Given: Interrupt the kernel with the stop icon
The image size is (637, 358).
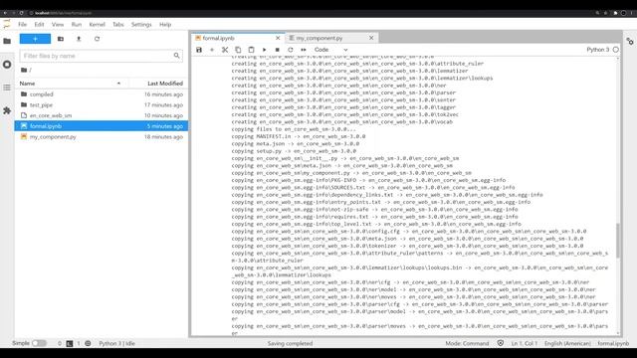Looking at the screenshot, I should 277,50.
